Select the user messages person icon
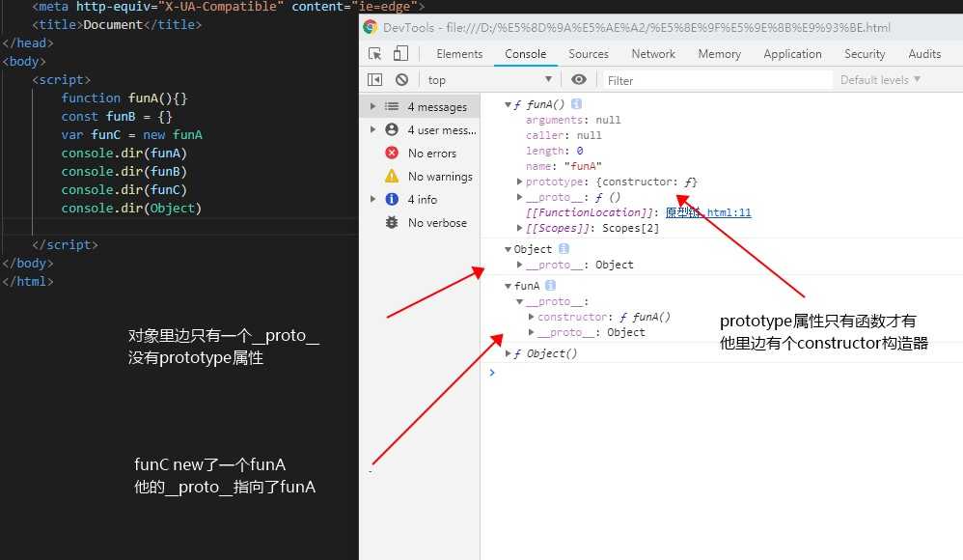 (x=392, y=129)
